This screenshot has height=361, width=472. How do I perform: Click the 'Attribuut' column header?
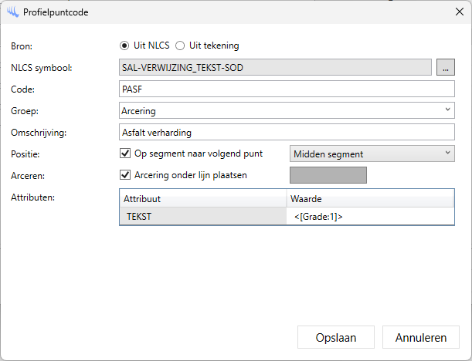(x=202, y=199)
